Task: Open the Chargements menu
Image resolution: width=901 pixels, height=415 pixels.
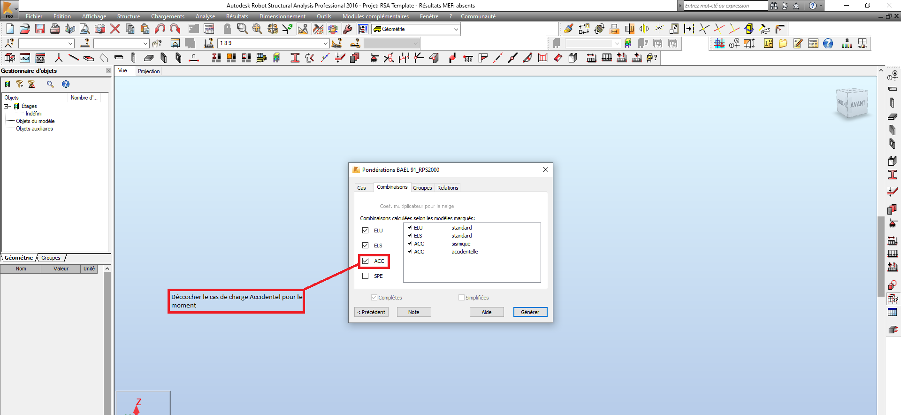Action: [168, 16]
